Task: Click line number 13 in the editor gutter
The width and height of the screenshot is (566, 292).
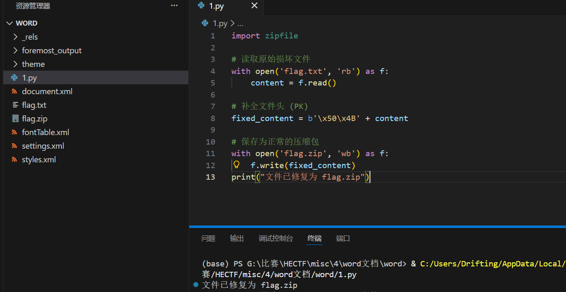Action: 211,177
